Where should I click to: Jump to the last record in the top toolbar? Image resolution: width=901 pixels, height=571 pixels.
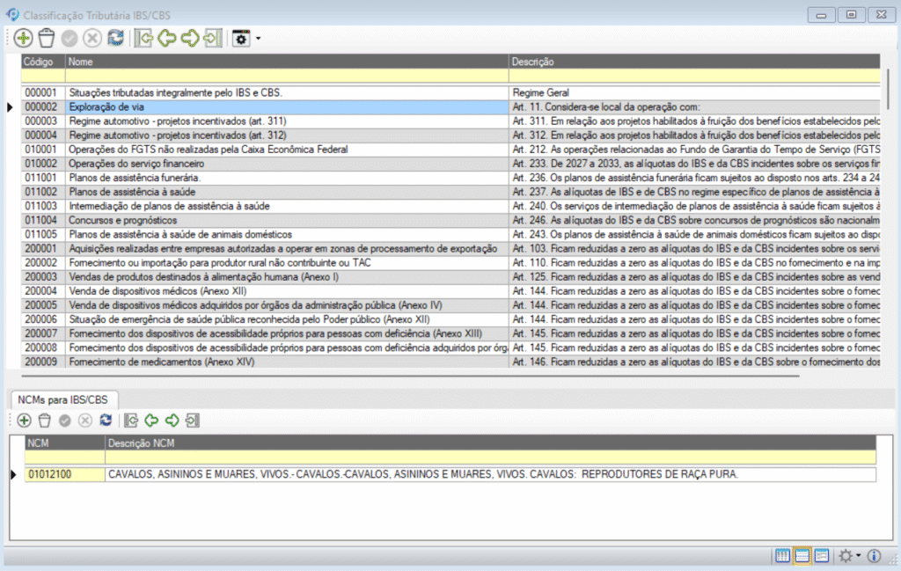212,38
